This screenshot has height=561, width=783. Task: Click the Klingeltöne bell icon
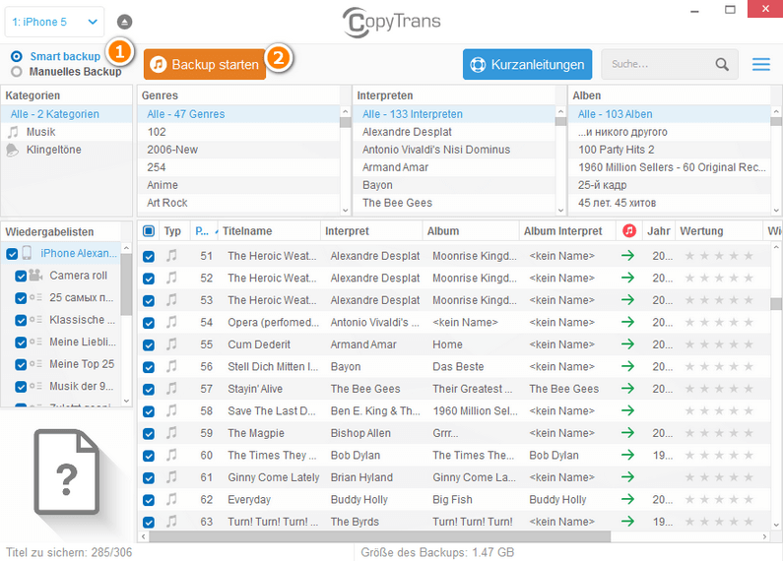12,150
